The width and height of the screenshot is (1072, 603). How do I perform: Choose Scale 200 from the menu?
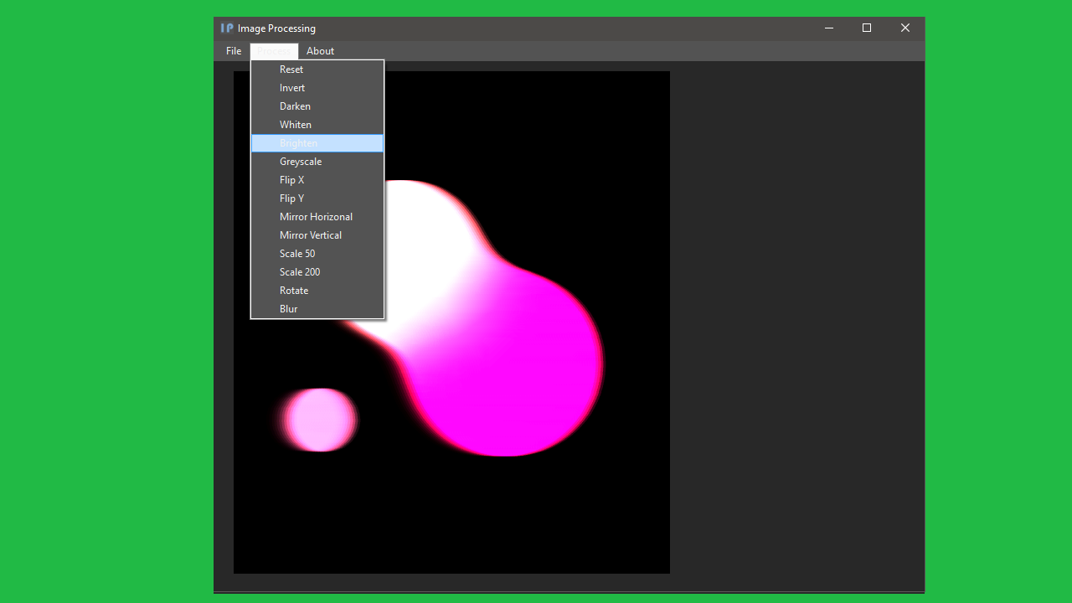pos(317,272)
